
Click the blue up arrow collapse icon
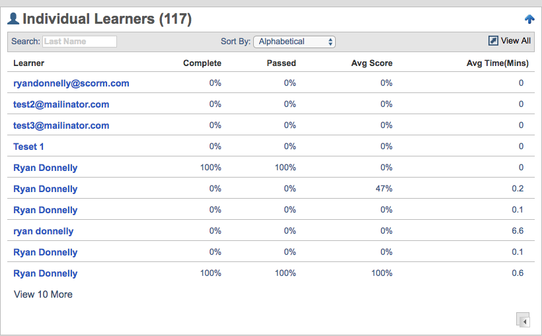(x=529, y=19)
